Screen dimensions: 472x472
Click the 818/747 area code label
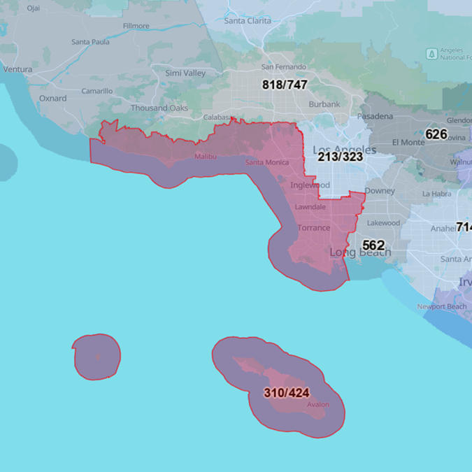coord(285,85)
